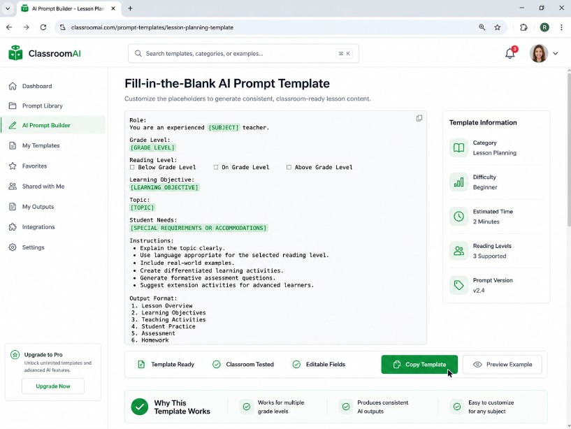Viewport: 571px width, 429px height.
Task: Click 'Works for multiple grade levels' text
Action: 281,407
